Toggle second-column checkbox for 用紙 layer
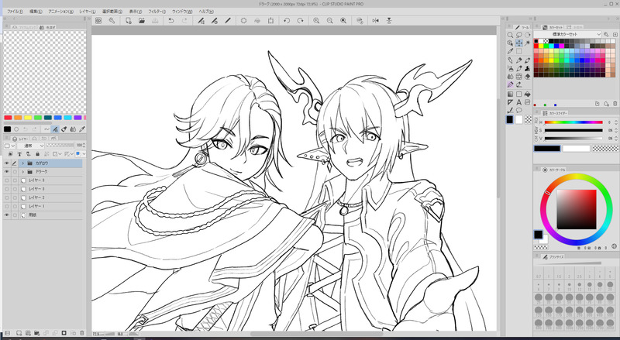Viewport: 620px width, 340px height. [15, 215]
